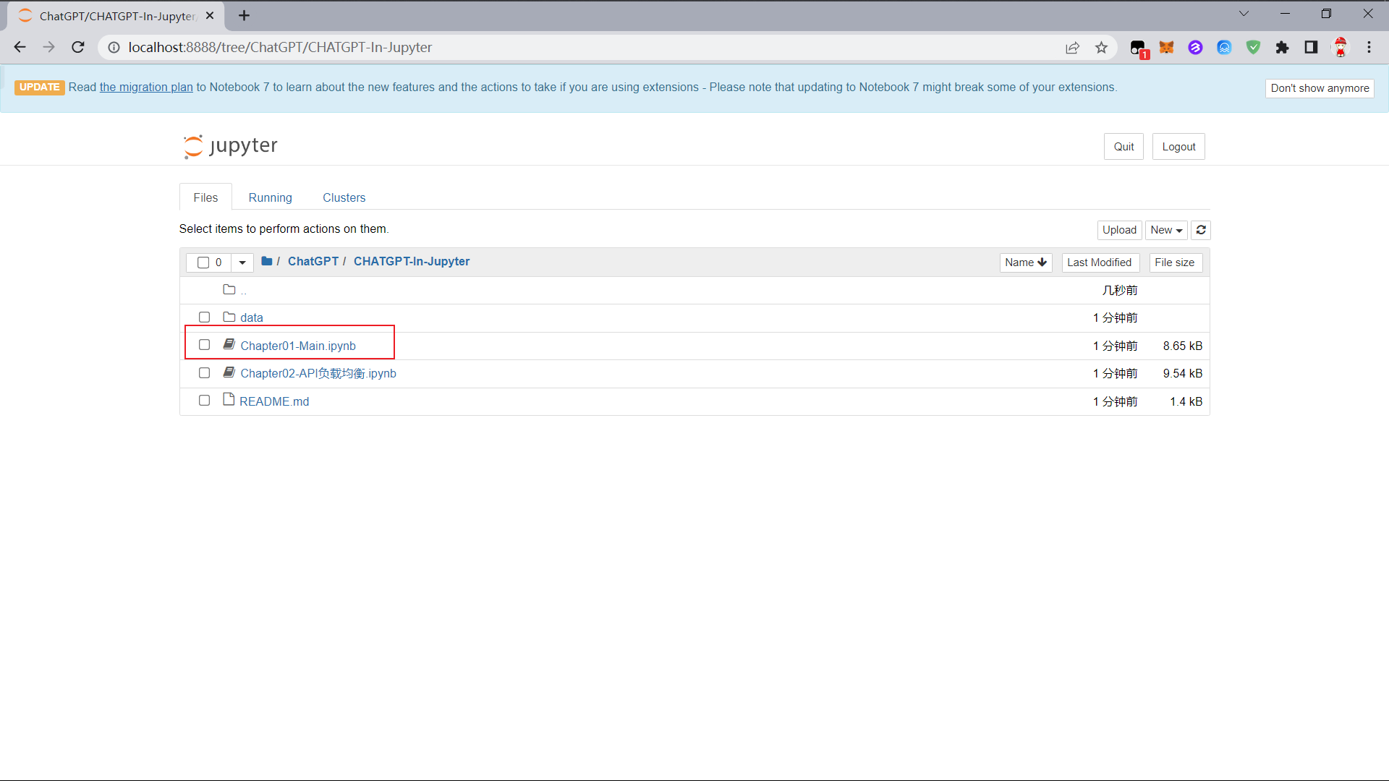Click the refresh file list icon
1389x781 pixels.
[1201, 230]
